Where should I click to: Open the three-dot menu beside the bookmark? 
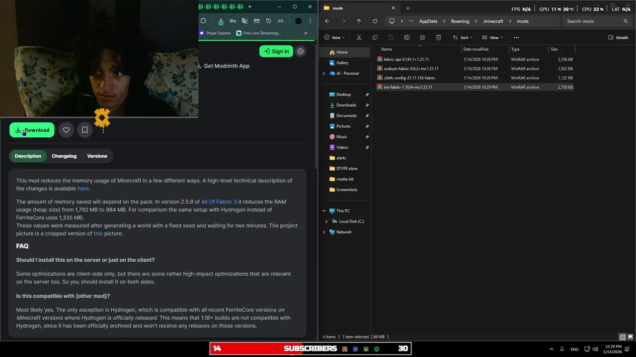click(103, 130)
